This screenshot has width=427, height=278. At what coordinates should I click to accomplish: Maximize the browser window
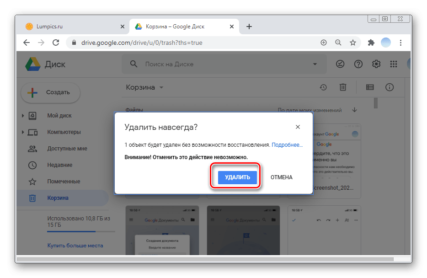385,19
